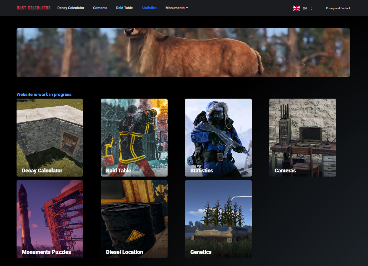Open the Genetics card
Screen dimensions: 368x266
click(218, 219)
